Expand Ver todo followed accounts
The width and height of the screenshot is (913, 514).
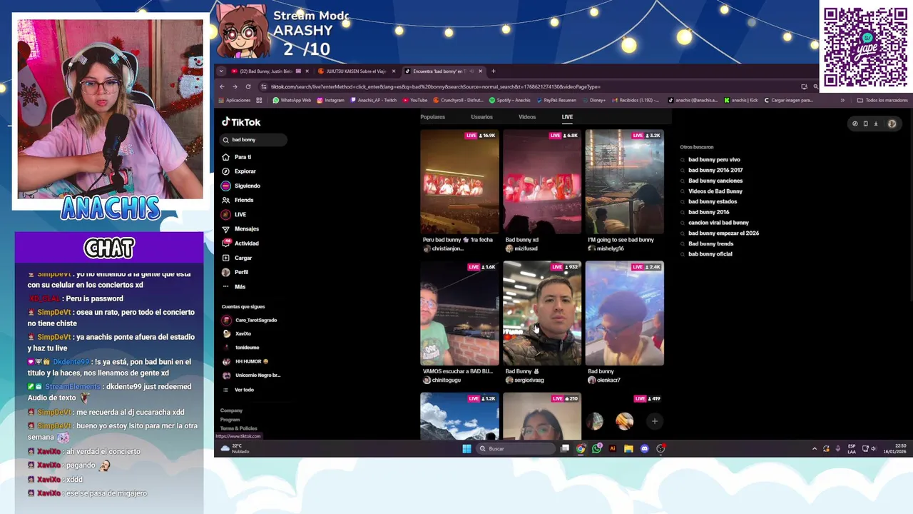point(239,390)
